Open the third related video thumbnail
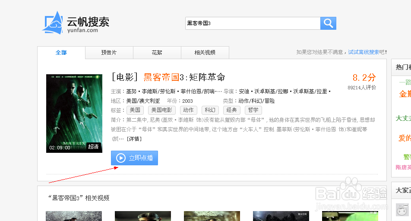Image resolution: width=411 pixels, height=221 pixels. (x=212, y=216)
